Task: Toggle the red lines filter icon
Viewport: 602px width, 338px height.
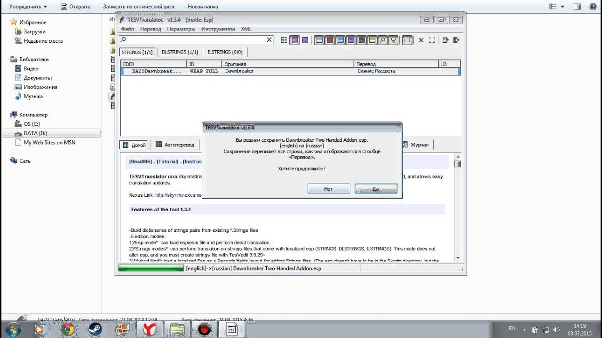Action: pos(330,40)
